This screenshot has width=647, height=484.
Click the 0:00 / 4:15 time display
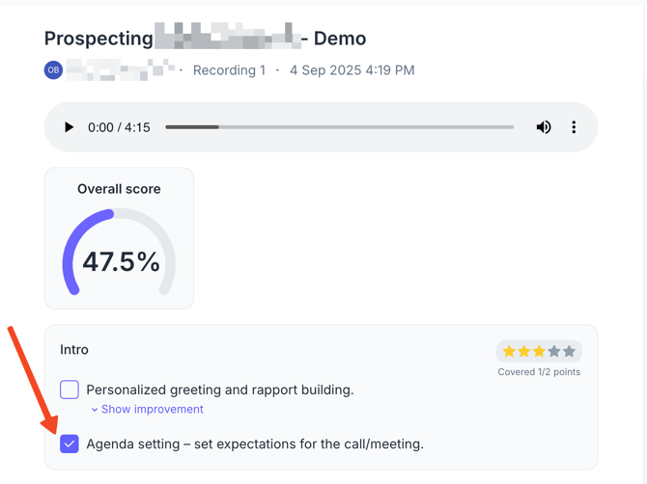[x=119, y=127]
